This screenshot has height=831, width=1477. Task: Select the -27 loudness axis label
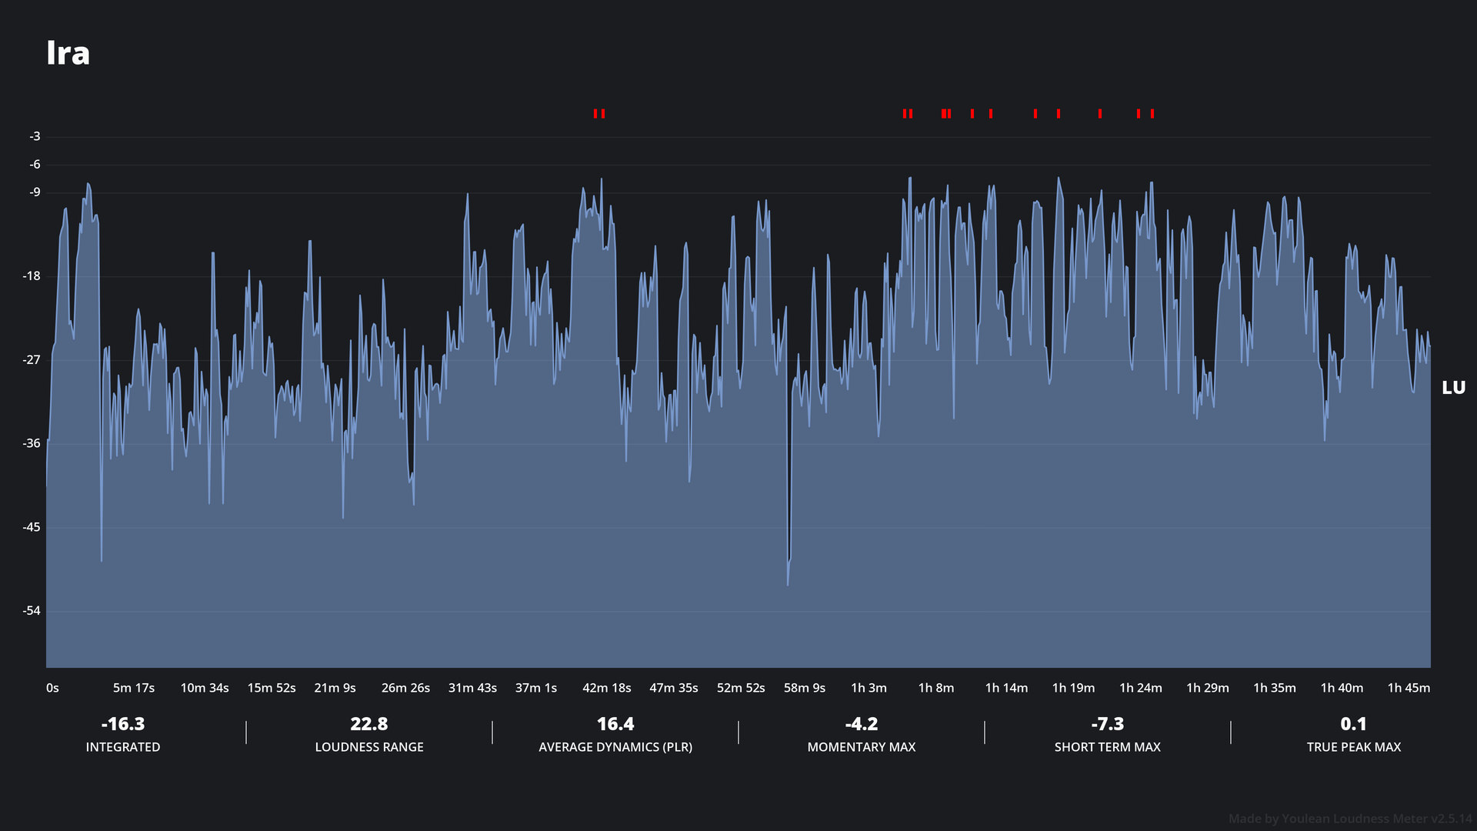(x=32, y=359)
